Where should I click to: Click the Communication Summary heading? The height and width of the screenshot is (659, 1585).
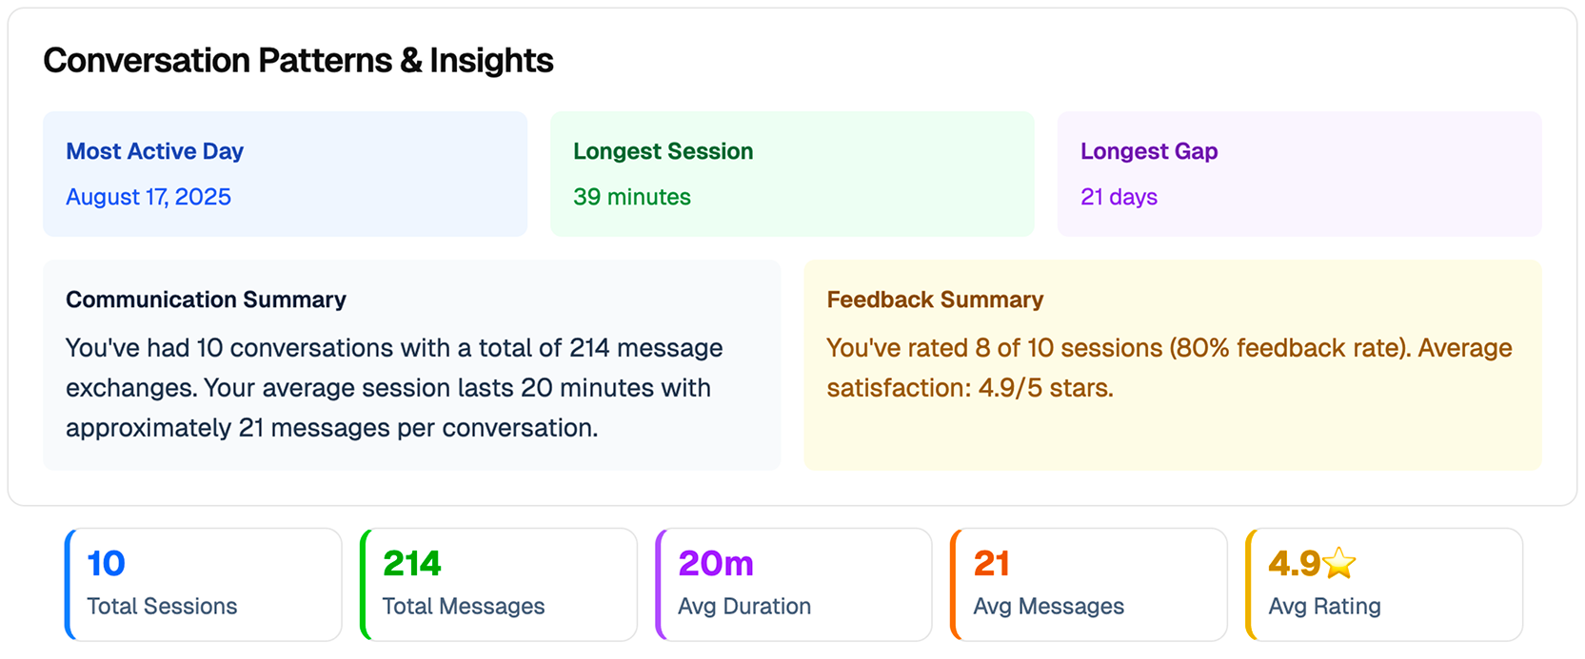pyautogui.click(x=206, y=300)
